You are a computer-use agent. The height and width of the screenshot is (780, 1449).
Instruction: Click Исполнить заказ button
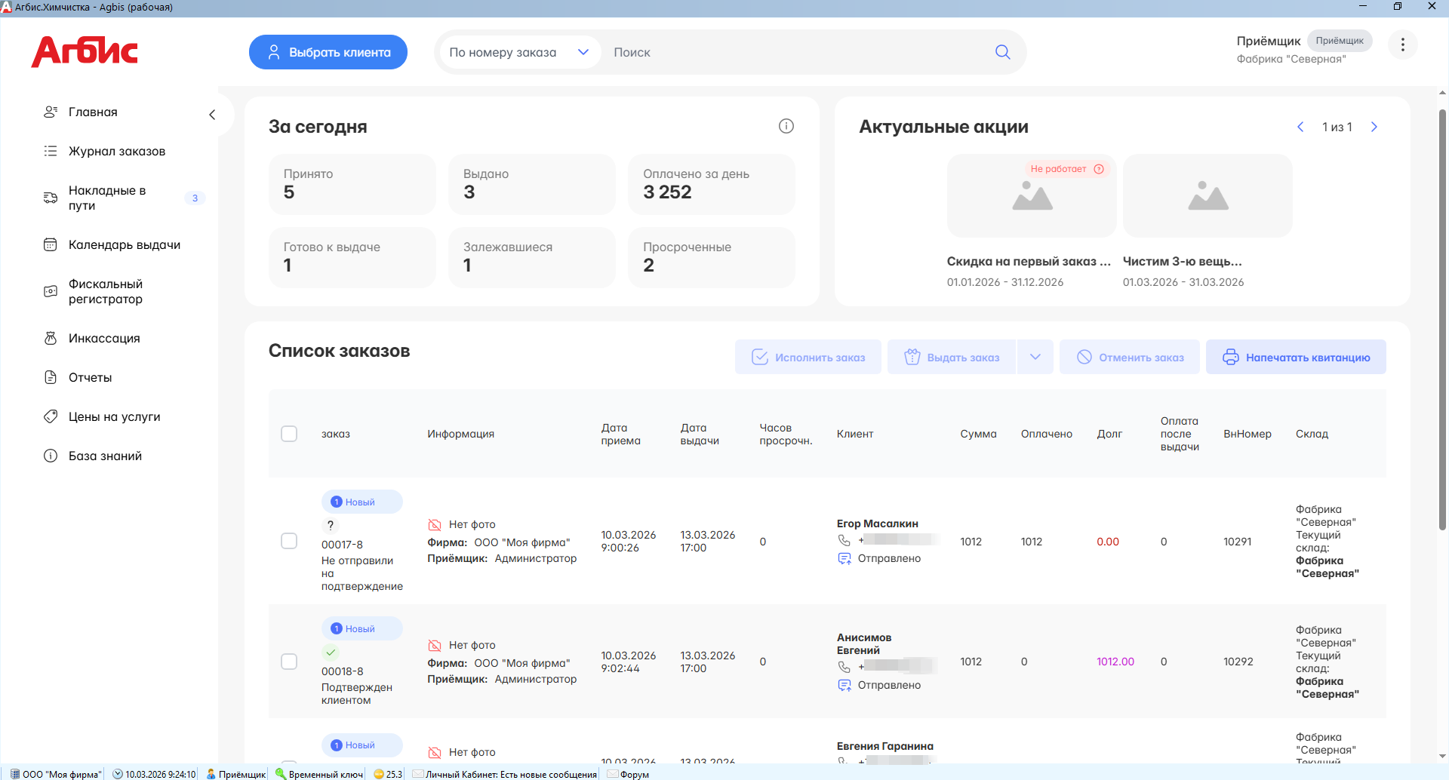[808, 357]
